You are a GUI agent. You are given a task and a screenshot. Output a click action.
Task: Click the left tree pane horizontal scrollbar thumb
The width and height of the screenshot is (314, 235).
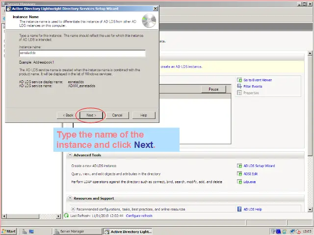coord(23,216)
